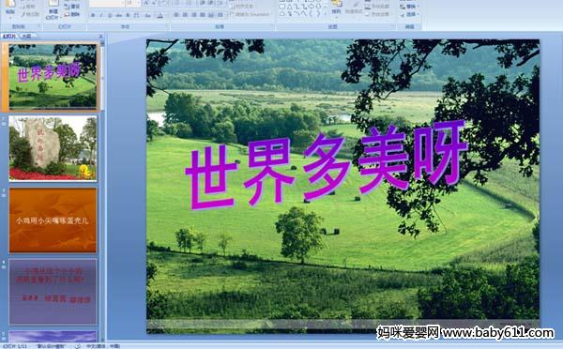This screenshot has width=563, height=349.
Task: Switch to the Outline tab in the left pane
Action: (x=27, y=36)
